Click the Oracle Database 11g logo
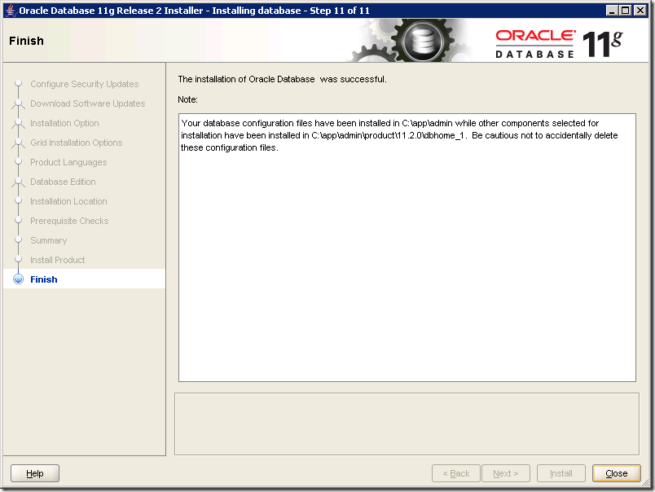Viewport: 655px width, 492px height. coord(559,43)
